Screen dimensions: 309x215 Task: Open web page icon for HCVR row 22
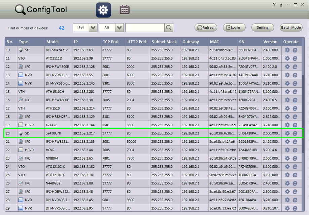point(295,150)
